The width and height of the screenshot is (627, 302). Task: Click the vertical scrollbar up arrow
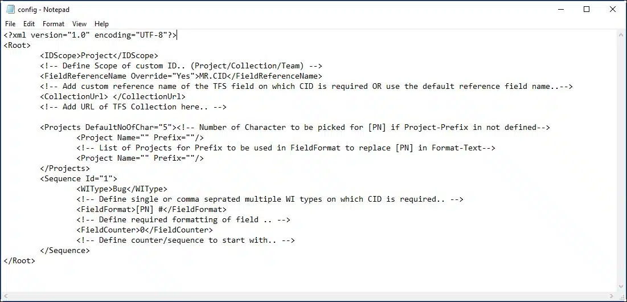tap(620, 35)
